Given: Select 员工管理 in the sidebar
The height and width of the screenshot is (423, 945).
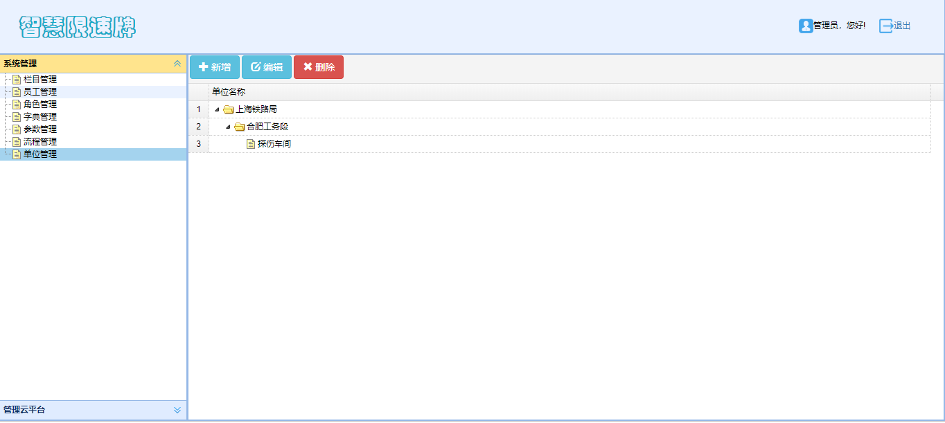Looking at the screenshot, I should click(40, 92).
